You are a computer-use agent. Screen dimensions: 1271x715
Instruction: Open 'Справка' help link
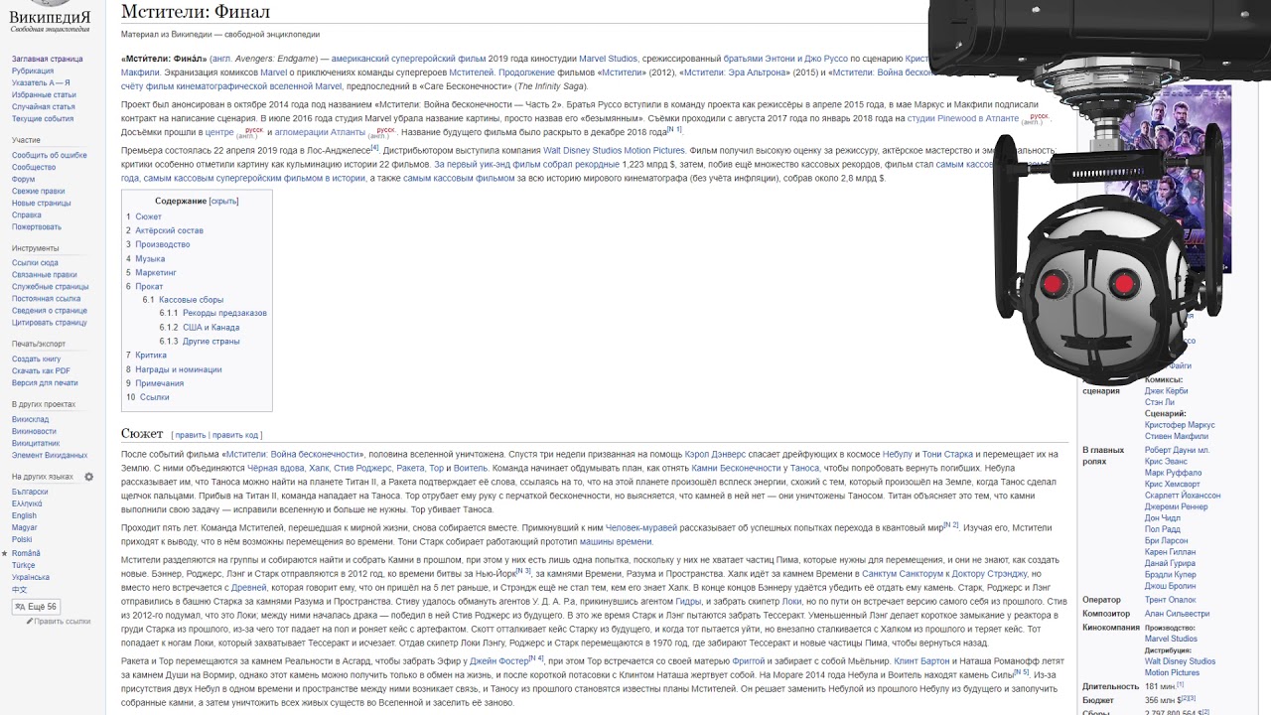coord(27,215)
